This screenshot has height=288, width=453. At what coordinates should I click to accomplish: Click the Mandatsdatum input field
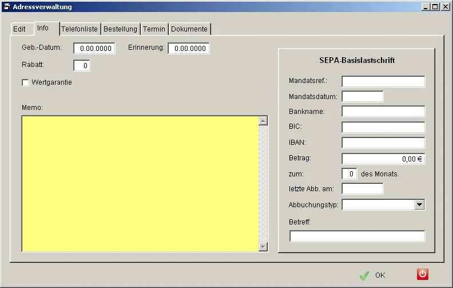[363, 97]
